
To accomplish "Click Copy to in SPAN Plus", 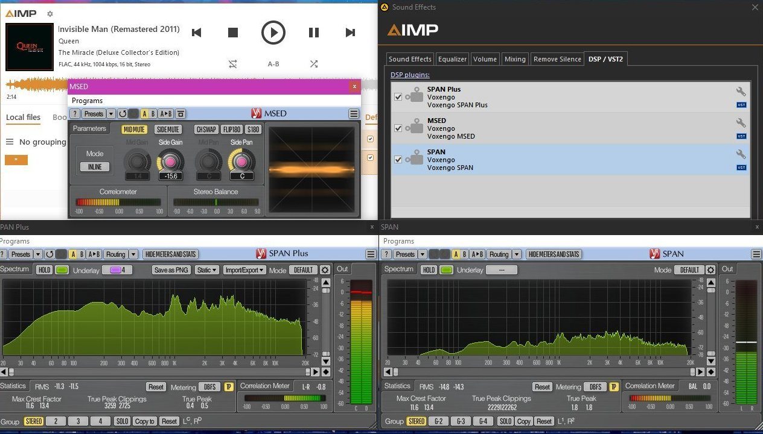I will (145, 421).
